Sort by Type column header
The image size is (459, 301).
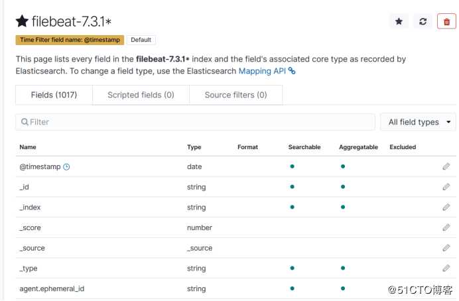click(194, 147)
